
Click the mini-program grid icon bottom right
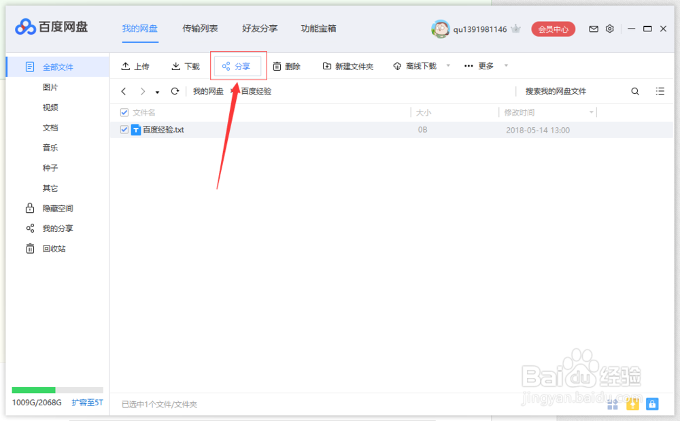tap(612, 404)
